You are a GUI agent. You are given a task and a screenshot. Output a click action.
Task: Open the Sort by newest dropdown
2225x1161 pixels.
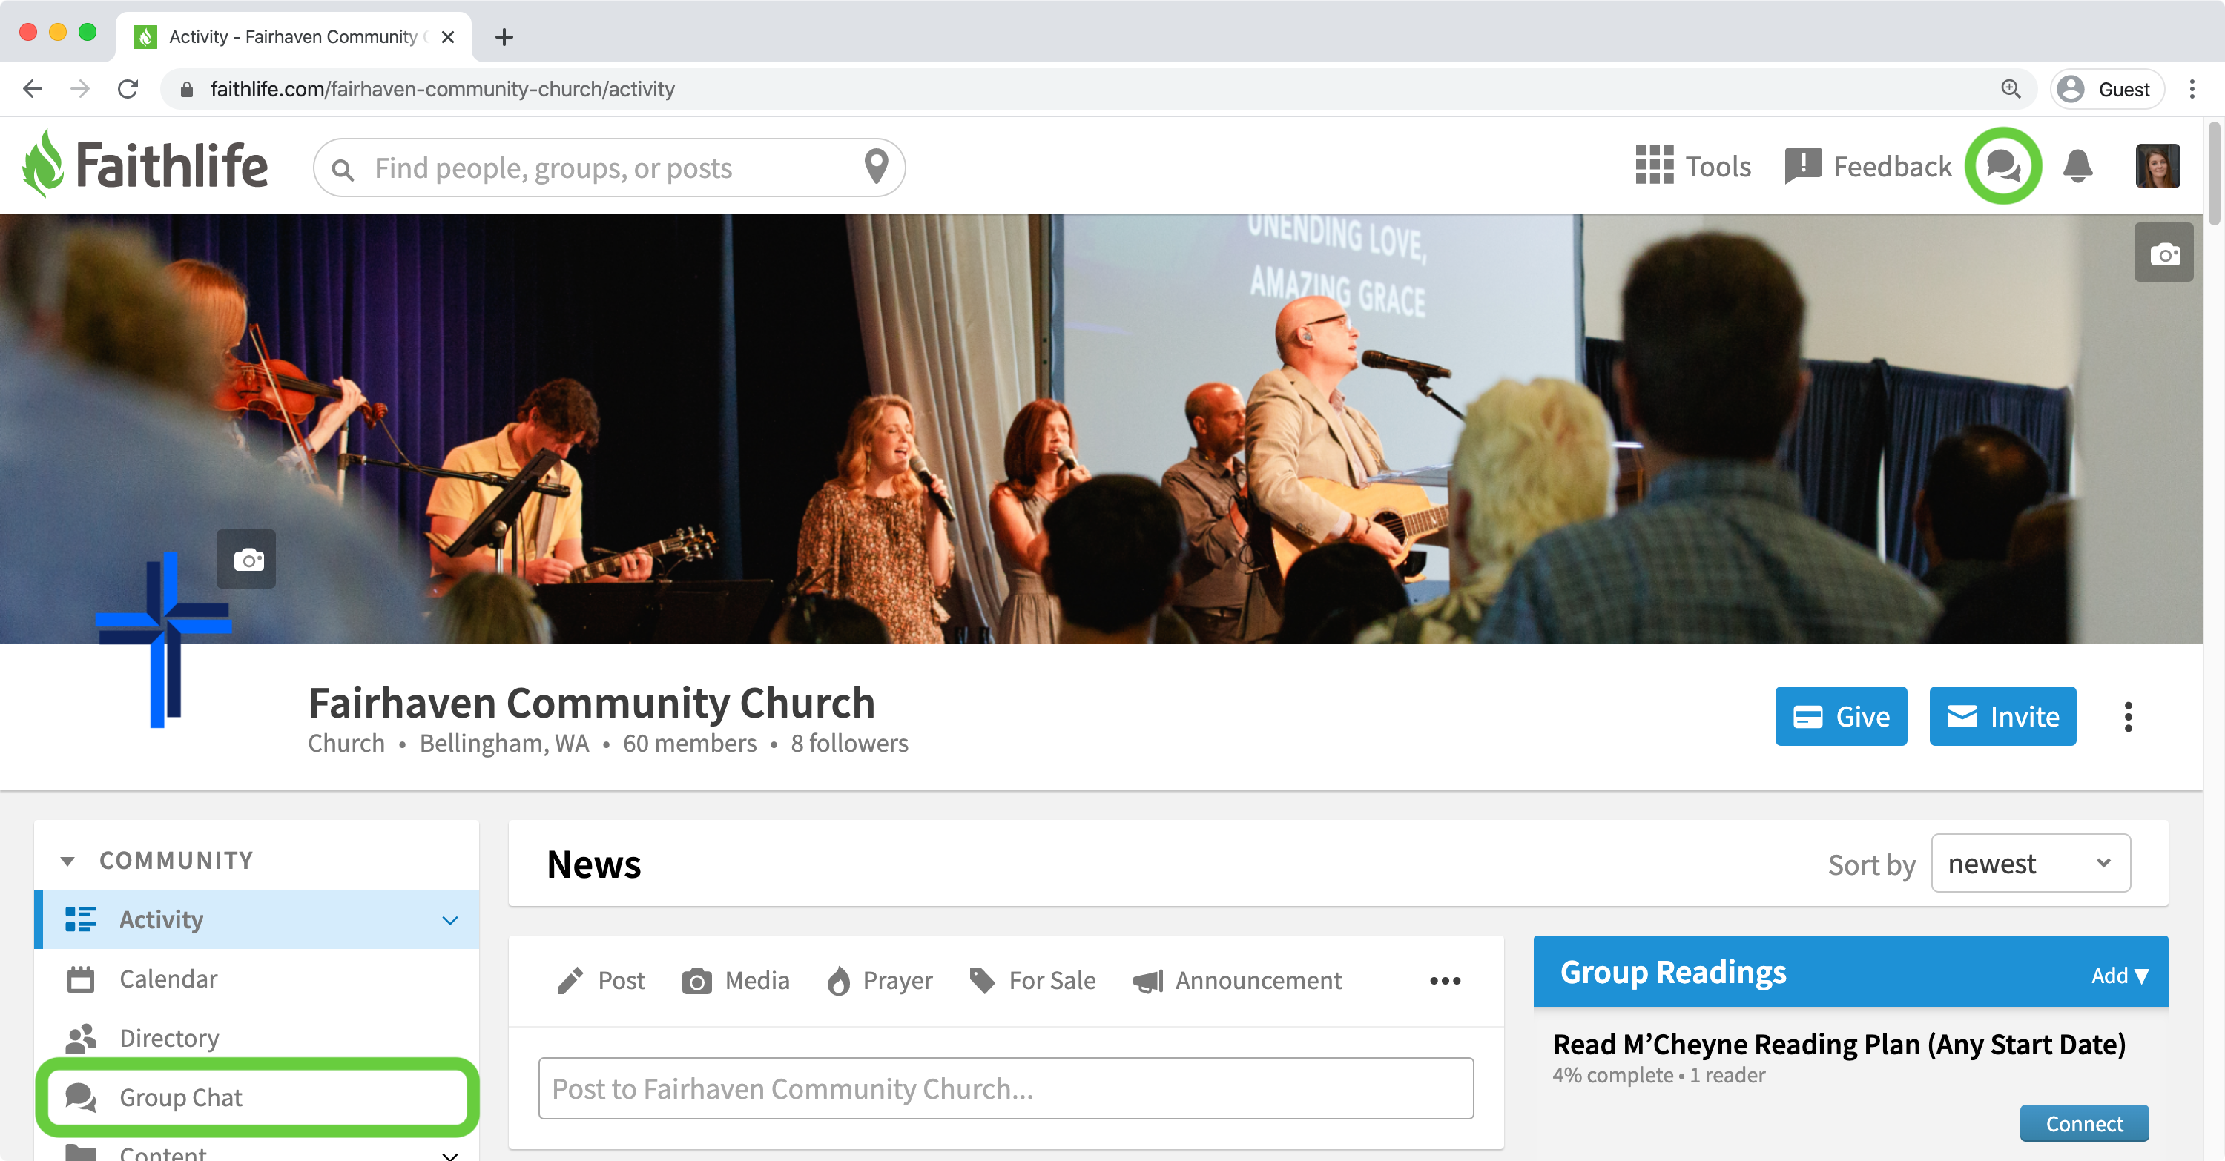[2030, 863]
